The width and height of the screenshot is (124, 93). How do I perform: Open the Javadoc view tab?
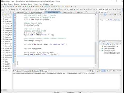pyautogui.click(x=26, y=71)
